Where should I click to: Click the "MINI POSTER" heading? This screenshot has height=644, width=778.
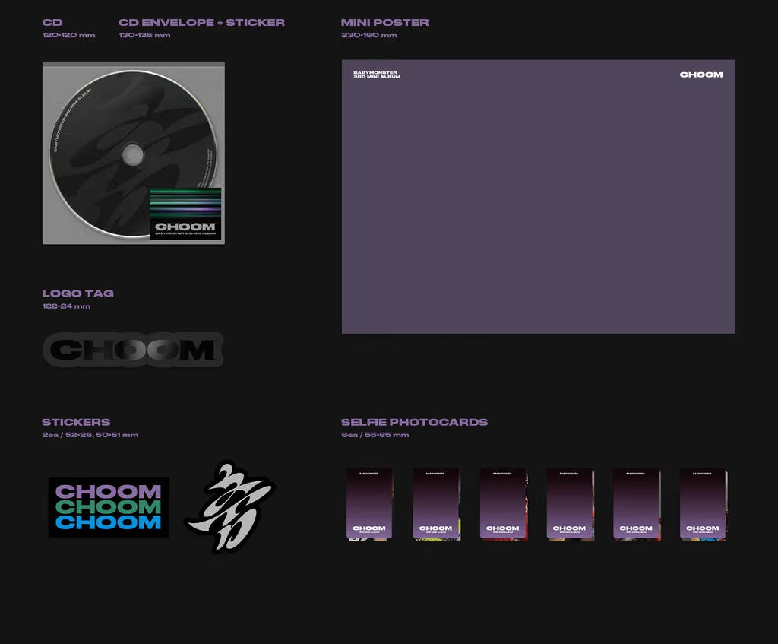point(385,22)
